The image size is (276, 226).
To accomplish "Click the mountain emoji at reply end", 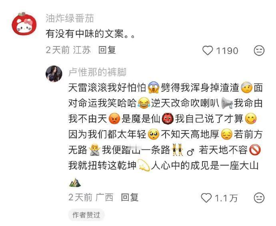I will pos(75,182).
